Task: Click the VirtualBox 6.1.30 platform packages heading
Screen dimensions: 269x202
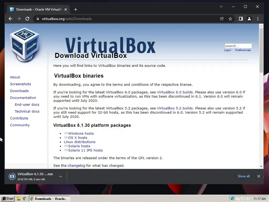Action: [x=92, y=125]
